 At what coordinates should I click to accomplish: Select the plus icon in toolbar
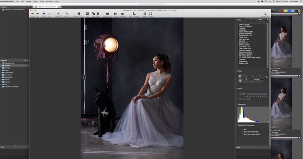(44, 14)
